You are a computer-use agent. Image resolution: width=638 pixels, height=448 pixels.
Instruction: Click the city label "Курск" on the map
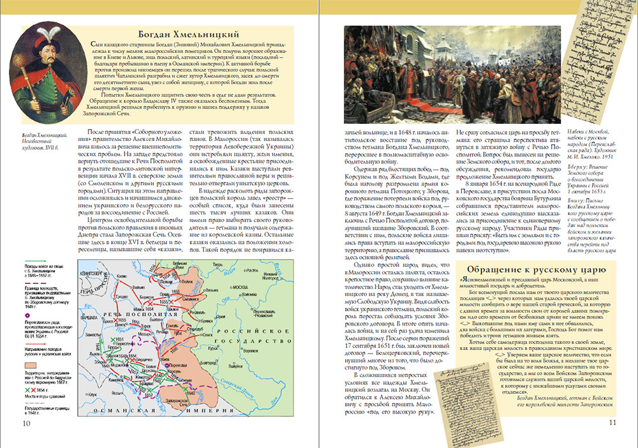tap(213, 348)
